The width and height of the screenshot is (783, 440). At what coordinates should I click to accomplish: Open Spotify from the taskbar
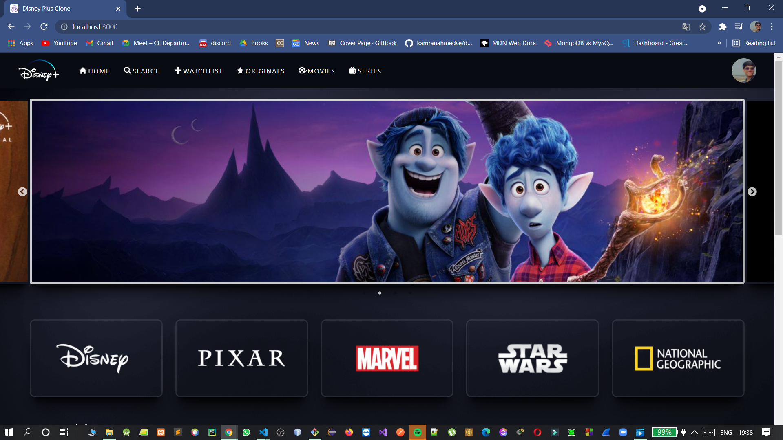418,432
